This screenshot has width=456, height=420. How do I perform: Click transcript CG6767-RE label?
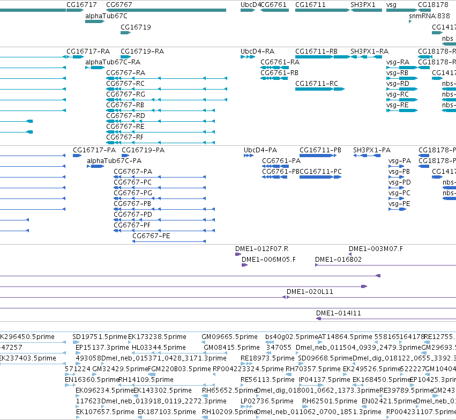125,127
